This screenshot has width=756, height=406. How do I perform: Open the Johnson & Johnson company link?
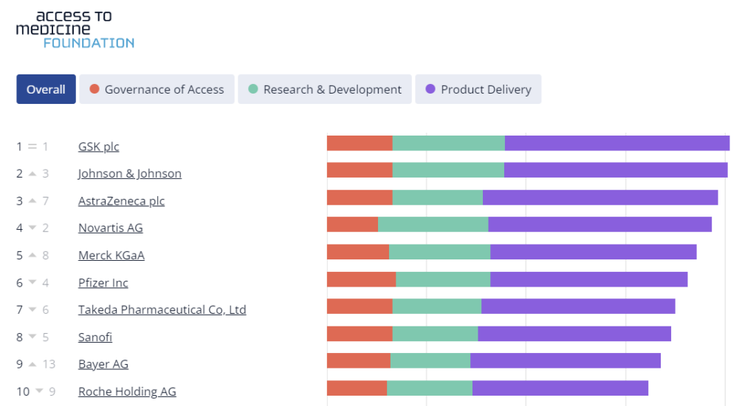pyautogui.click(x=130, y=173)
